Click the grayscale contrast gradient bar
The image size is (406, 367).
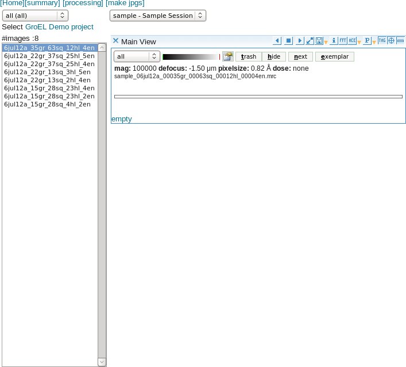(191, 56)
